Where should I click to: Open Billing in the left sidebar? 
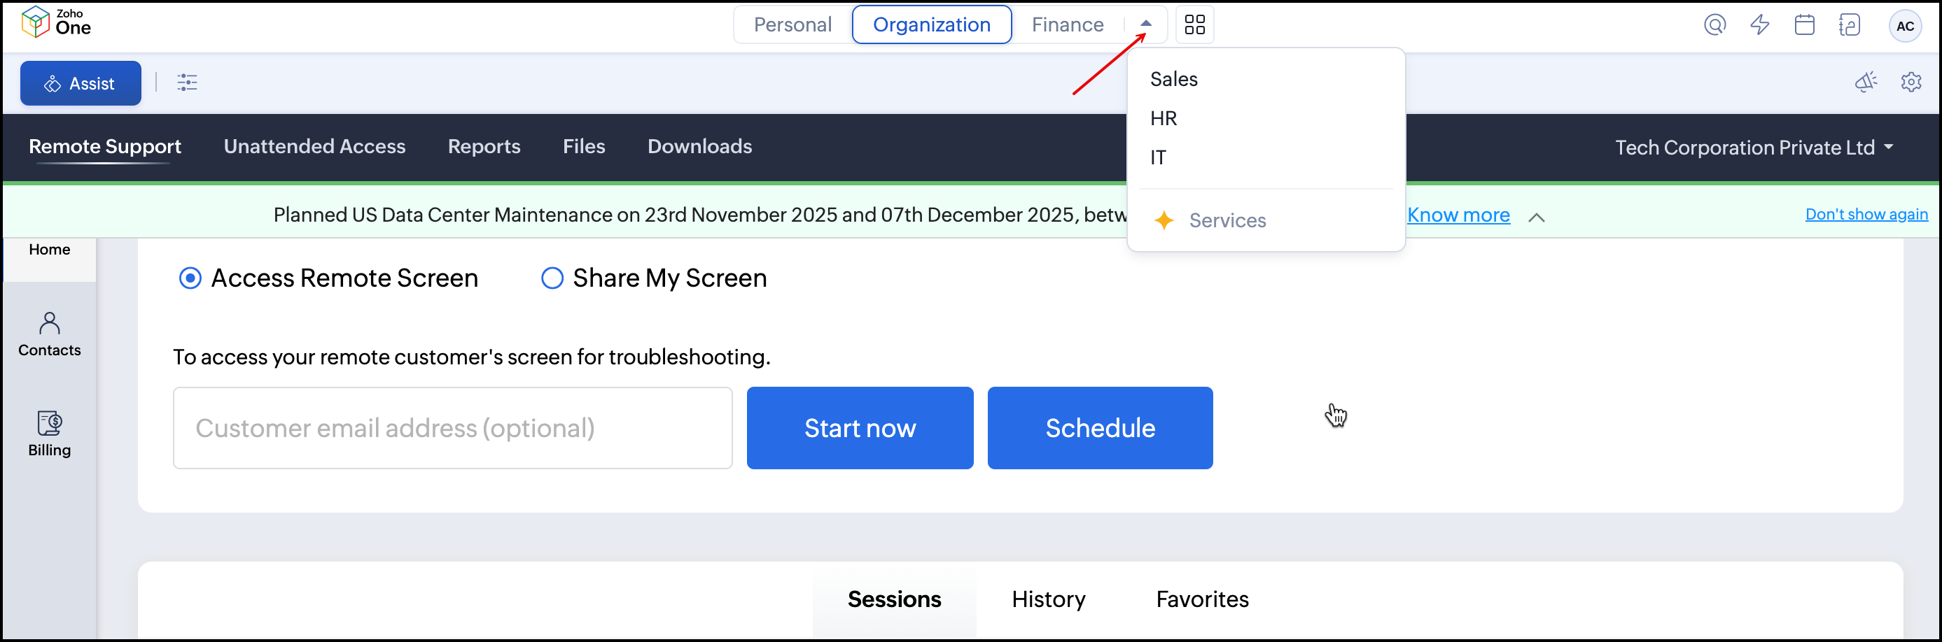tap(50, 434)
